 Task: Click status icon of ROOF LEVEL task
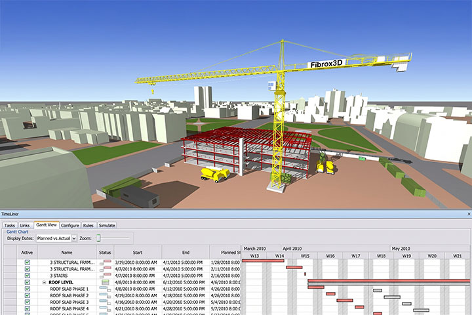pos(106,282)
